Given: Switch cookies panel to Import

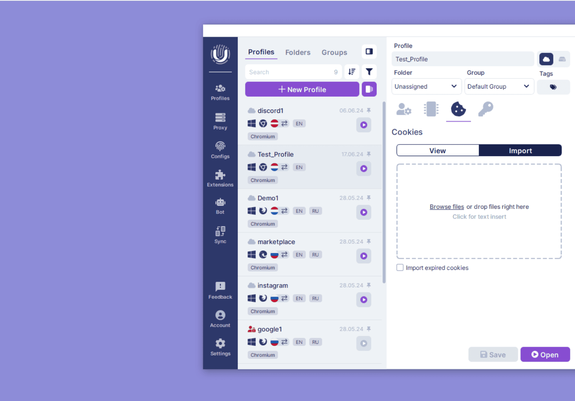Looking at the screenshot, I should 520,151.
